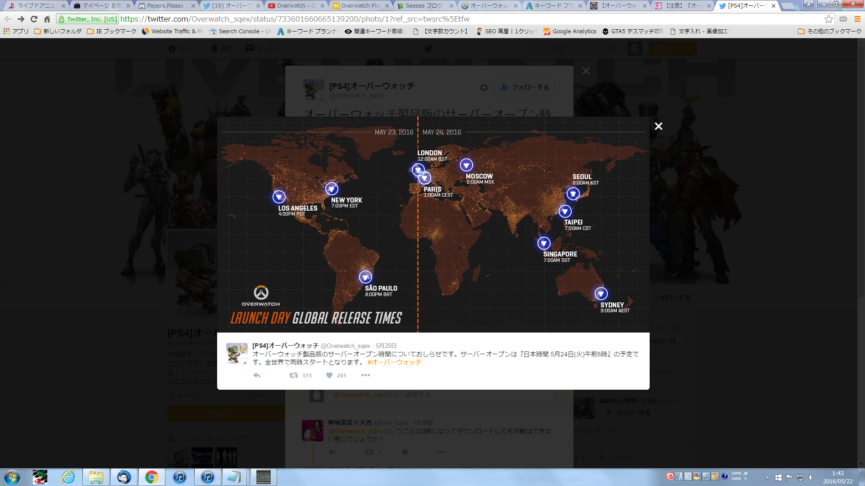This screenshot has width=865, height=486.
Task: Open the browser home page icon
Action: [x=47, y=19]
